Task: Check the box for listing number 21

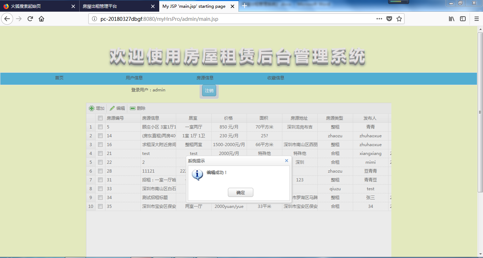Action: coord(100,154)
